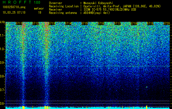Click the 0714 time marker
This screenshot has width=172, height=109.
pos(68,23)
